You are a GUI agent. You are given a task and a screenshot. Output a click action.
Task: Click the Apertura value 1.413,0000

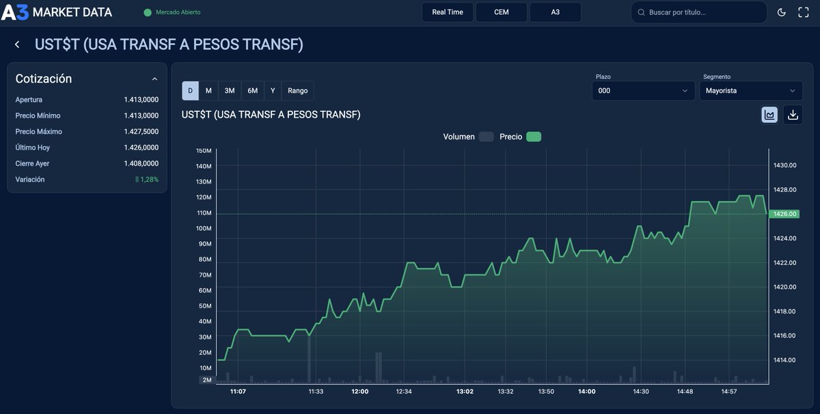(x=141, y=100)
